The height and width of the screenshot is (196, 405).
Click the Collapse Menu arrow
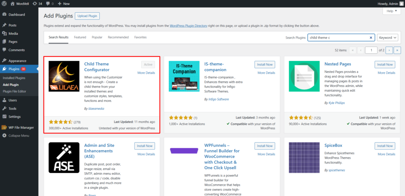pyautogui.click(x=4, y=136)
